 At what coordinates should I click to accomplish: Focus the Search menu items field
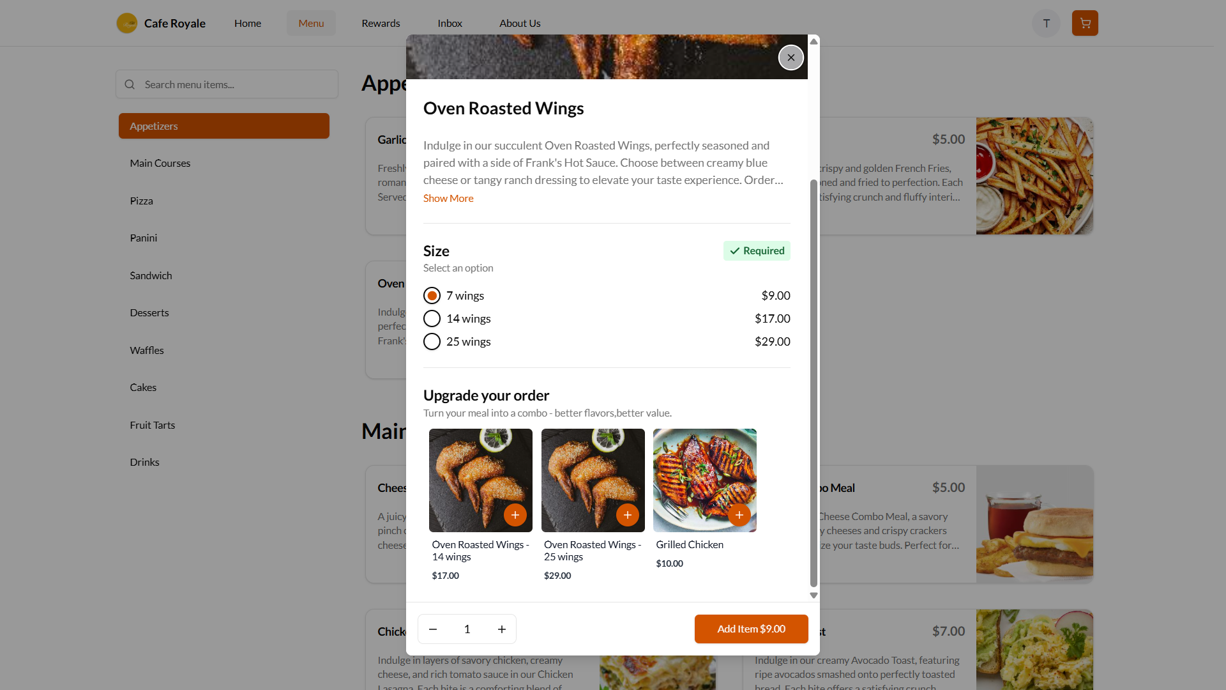[x=236, y=84]
